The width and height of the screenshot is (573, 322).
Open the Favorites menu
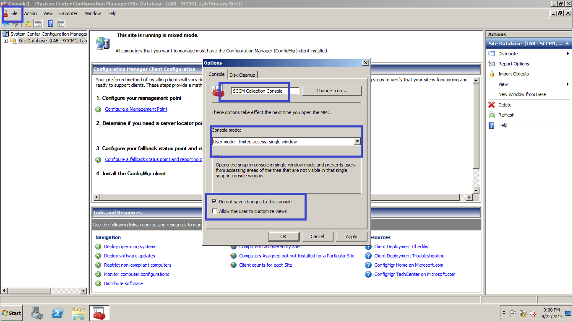(x=69, y=13)
